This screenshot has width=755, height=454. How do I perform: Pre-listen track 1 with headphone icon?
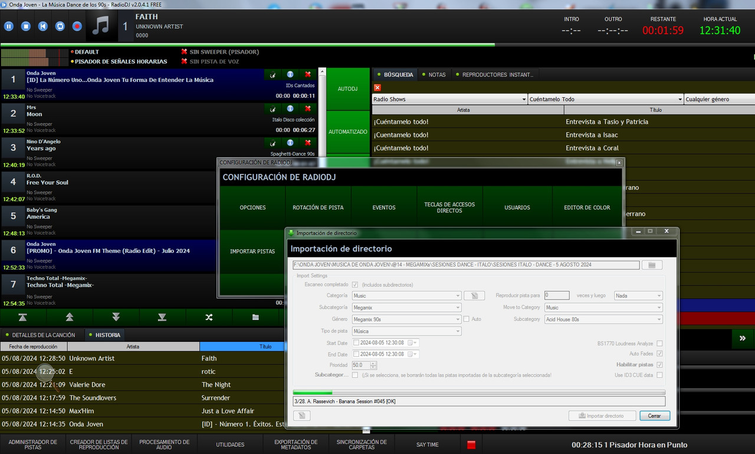273,75
